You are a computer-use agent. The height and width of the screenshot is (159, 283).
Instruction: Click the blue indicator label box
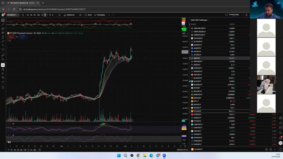[23, 37]
